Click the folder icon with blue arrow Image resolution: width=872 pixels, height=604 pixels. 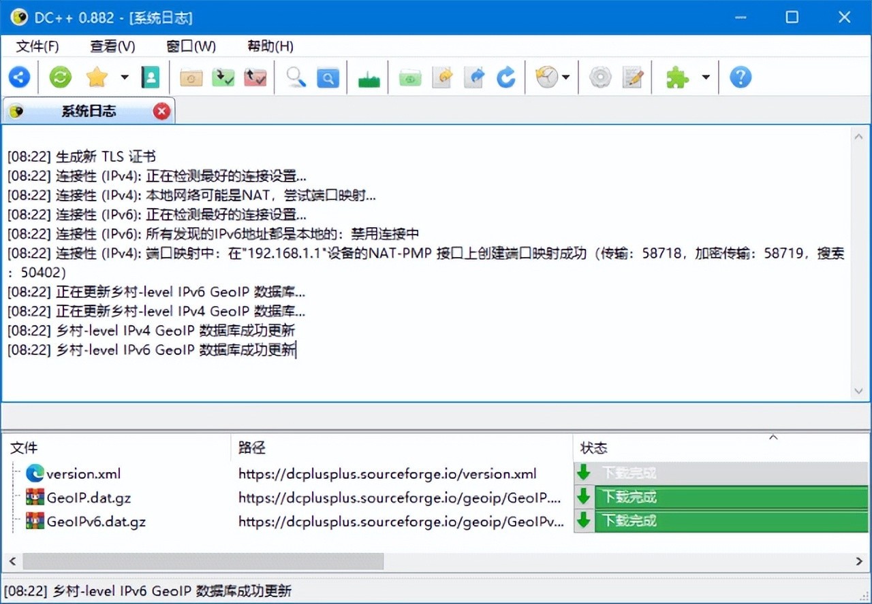tap(474, 78)
